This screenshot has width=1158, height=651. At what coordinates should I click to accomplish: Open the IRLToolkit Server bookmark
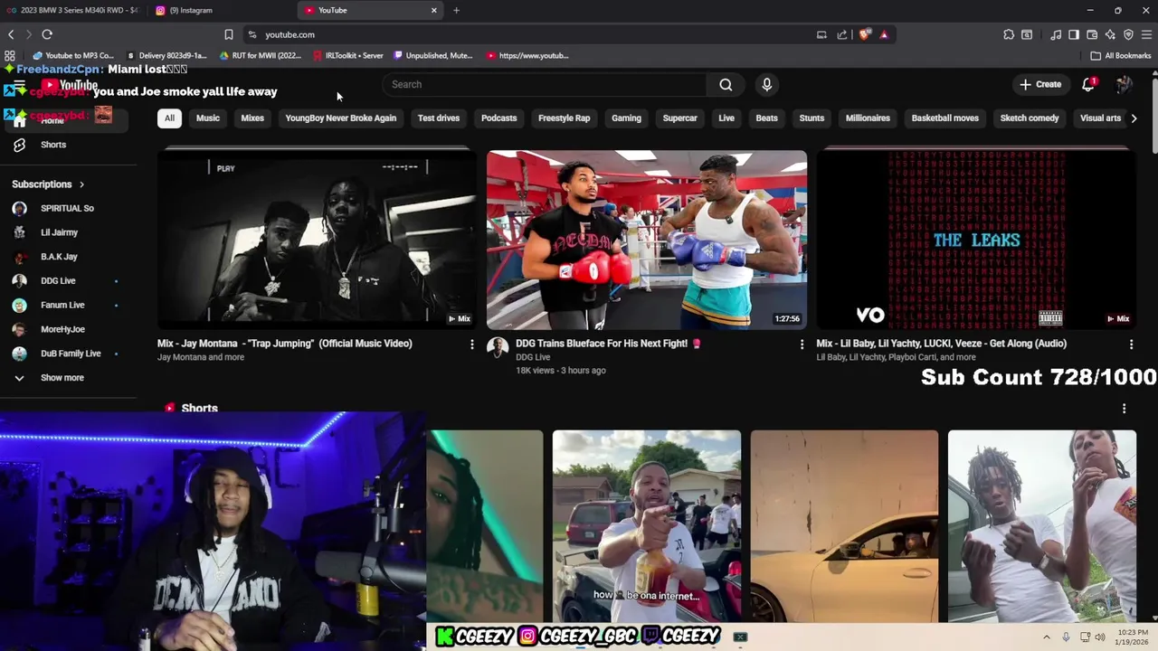348,55
